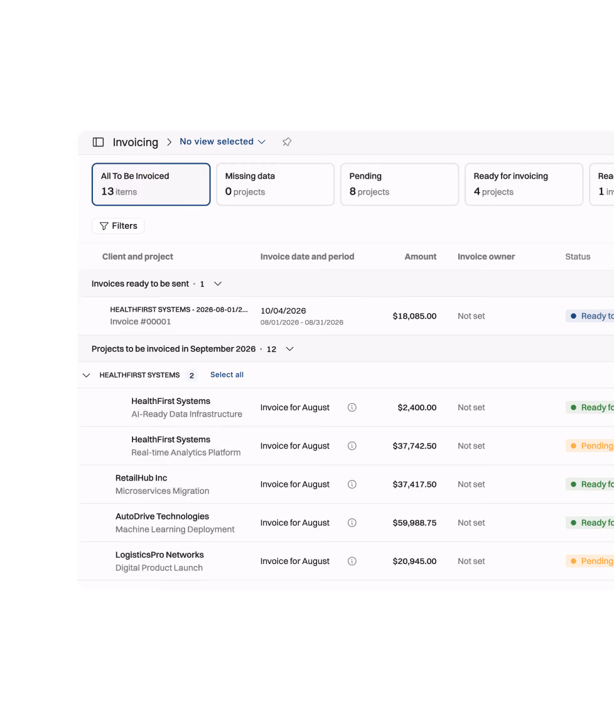The height and width of the screenshot is (719, 614).
Task: Select the Pending projects card
Action: tap(400, 184)
